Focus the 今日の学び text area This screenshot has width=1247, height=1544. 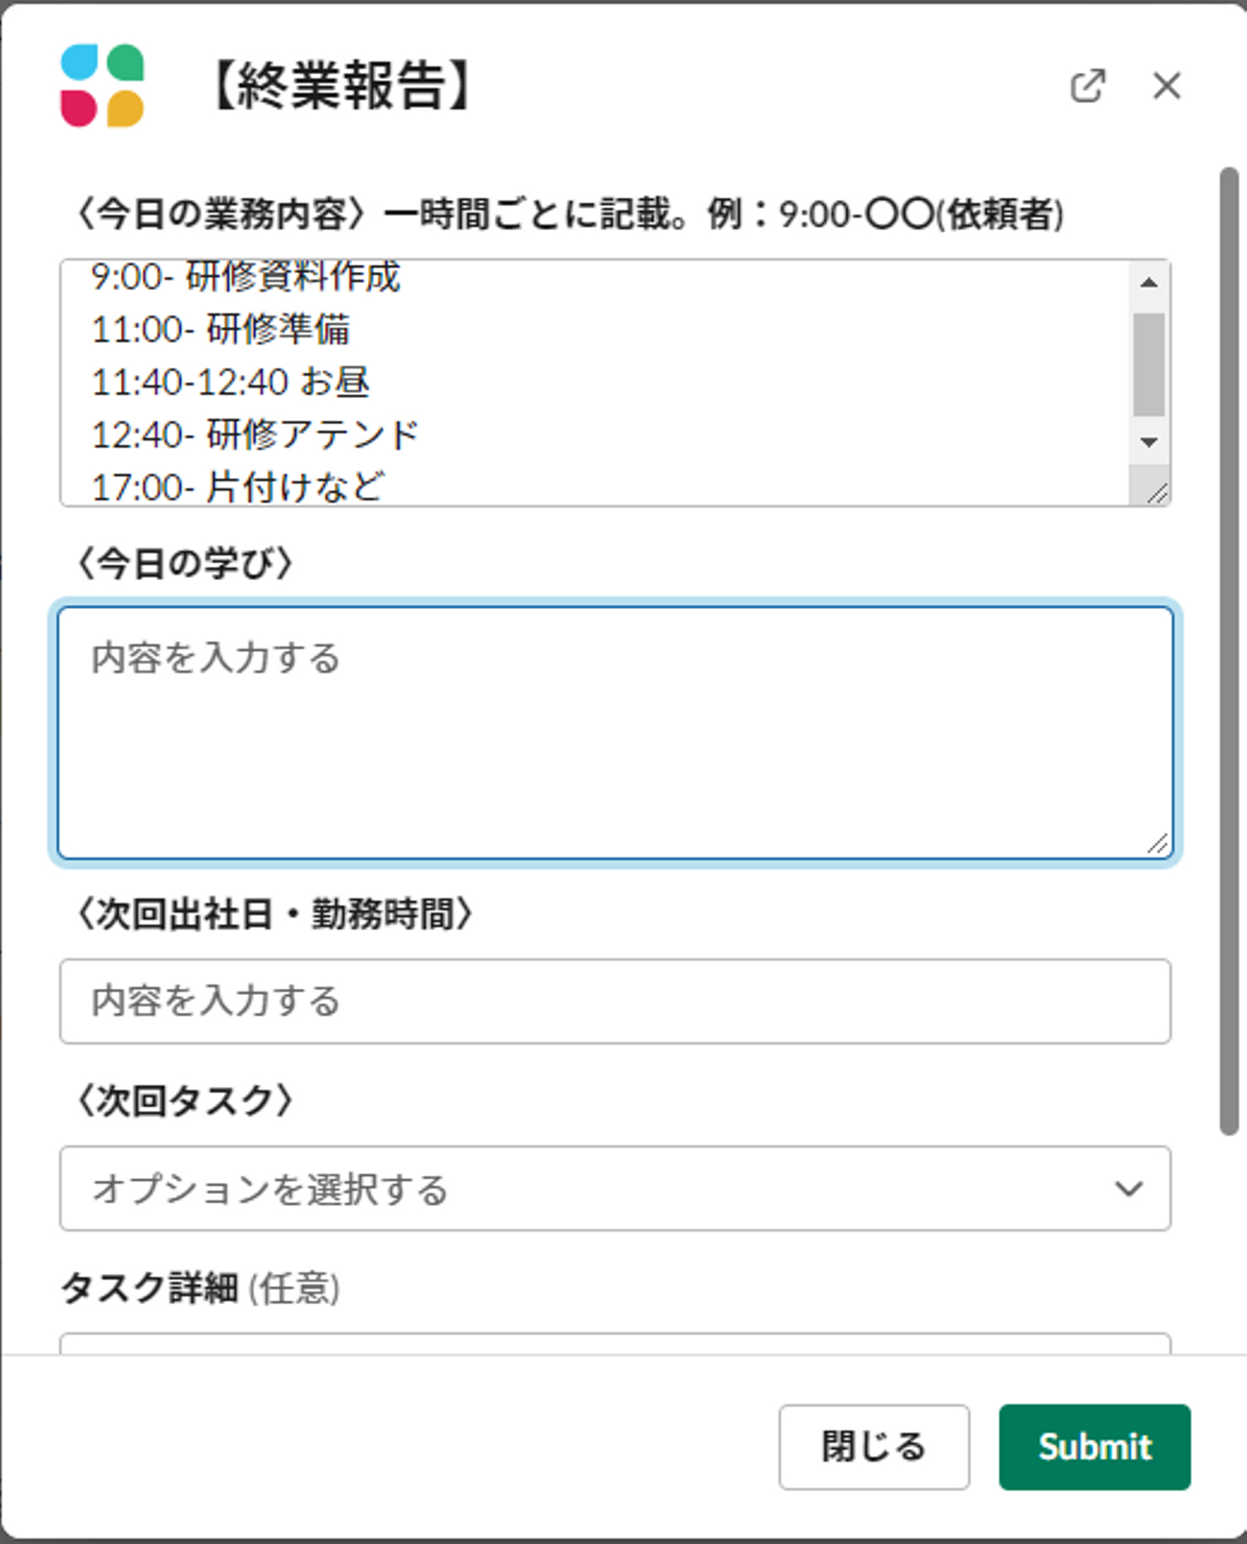[x=615, y=733]
